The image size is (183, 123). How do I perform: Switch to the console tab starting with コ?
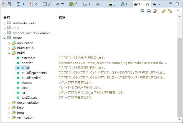pyautogui.click(x=22, y=4)
